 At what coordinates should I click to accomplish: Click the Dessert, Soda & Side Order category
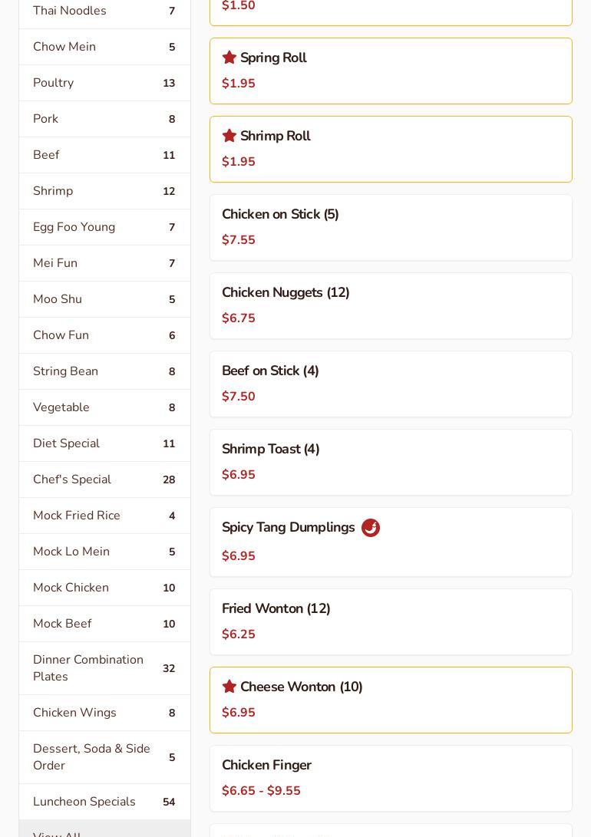point(104,757)
